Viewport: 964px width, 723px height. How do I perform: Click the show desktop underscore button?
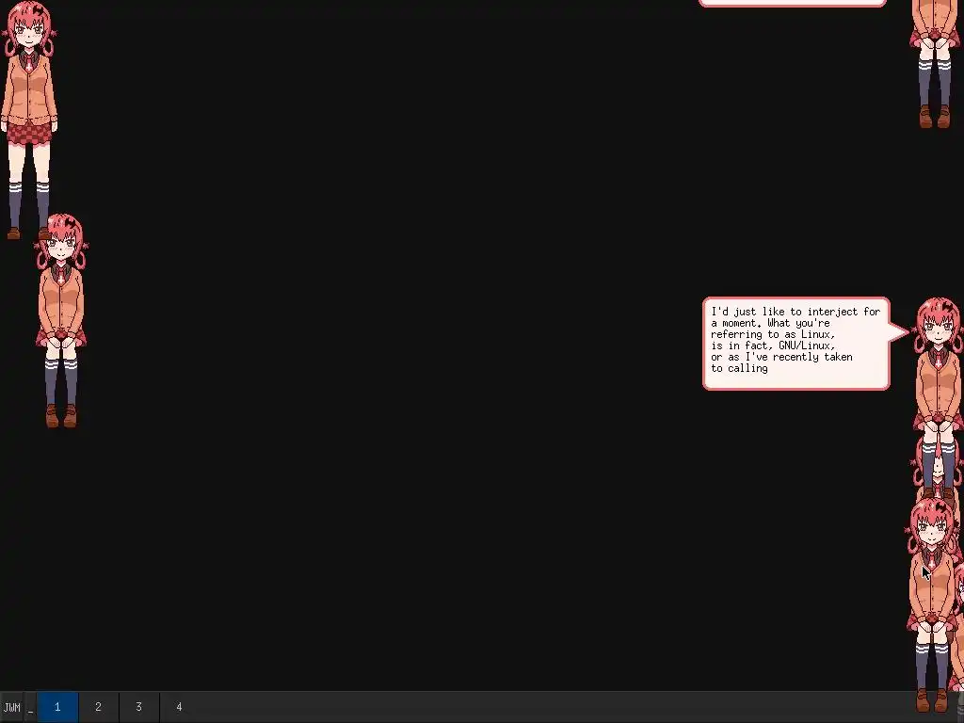[30, 707]
